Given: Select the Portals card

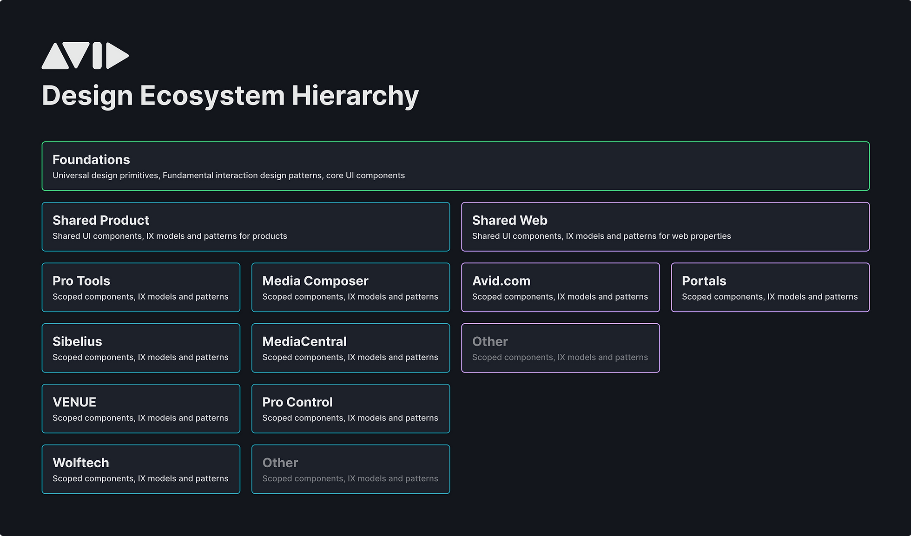Looking at the screenshot, I should click(x=770, y=287).
